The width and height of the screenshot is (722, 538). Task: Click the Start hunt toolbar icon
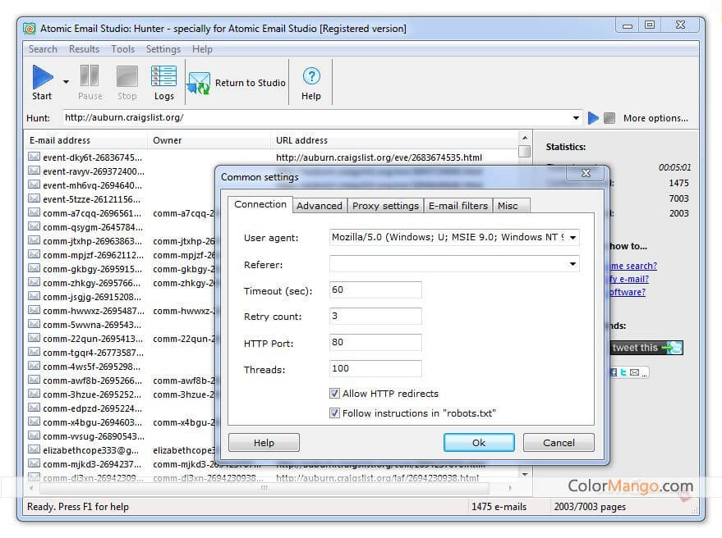point(42,78)
